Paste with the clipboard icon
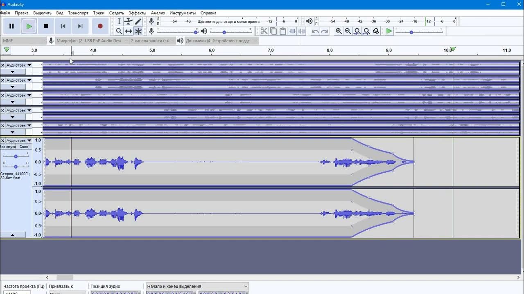Screen dimensions: 524x294 (x=283, y=31)
